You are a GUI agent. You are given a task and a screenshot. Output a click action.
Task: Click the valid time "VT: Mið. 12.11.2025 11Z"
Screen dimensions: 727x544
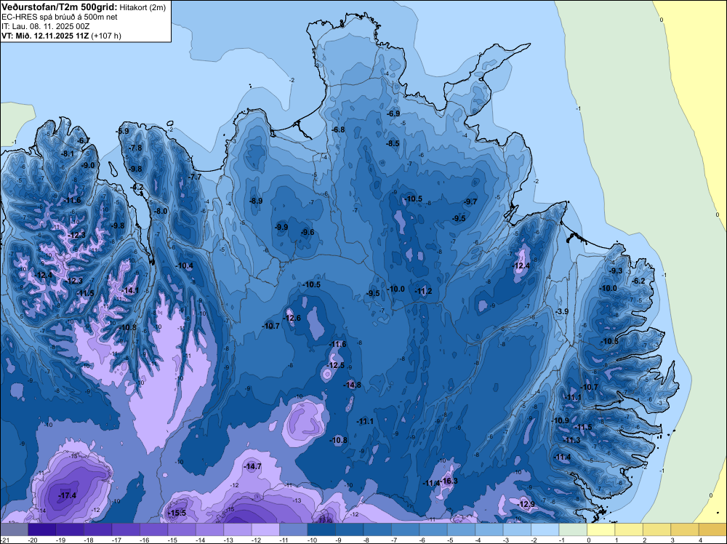tap(45, 36)
